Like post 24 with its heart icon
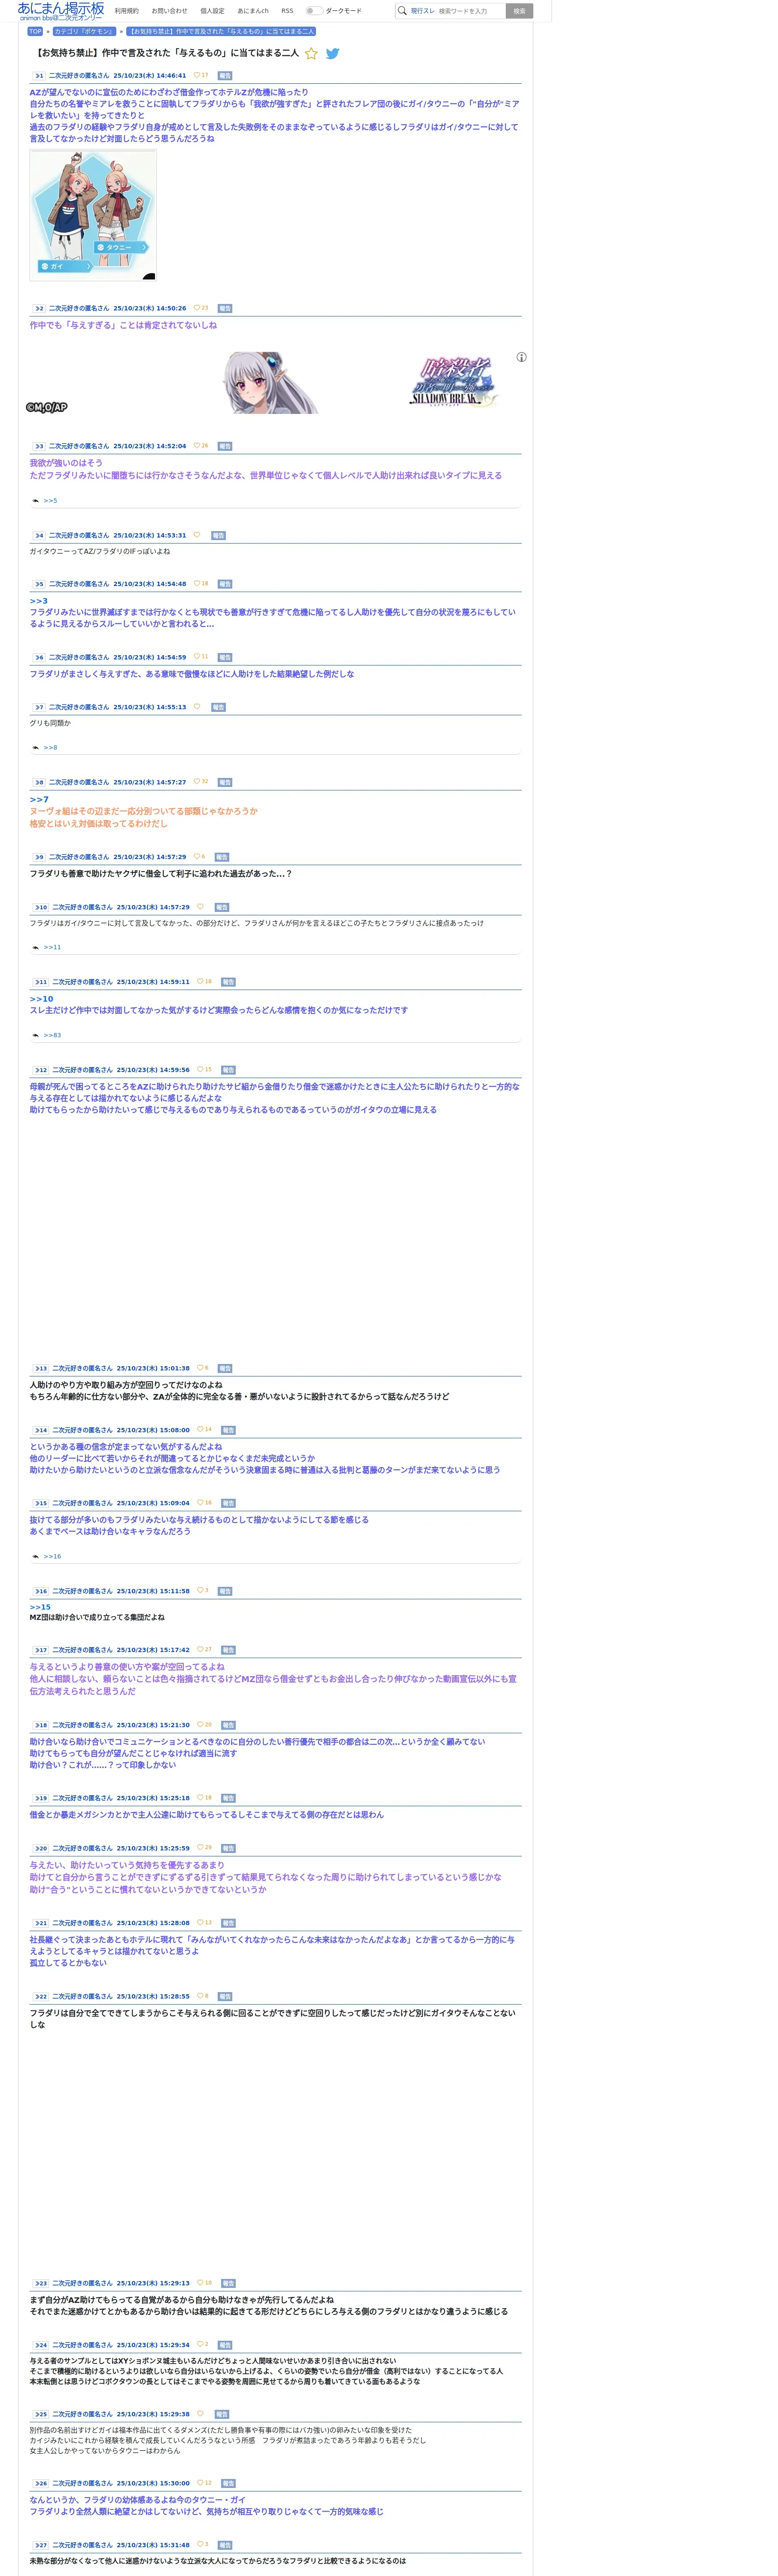 pyautogui.click(x=200, y=2344)
